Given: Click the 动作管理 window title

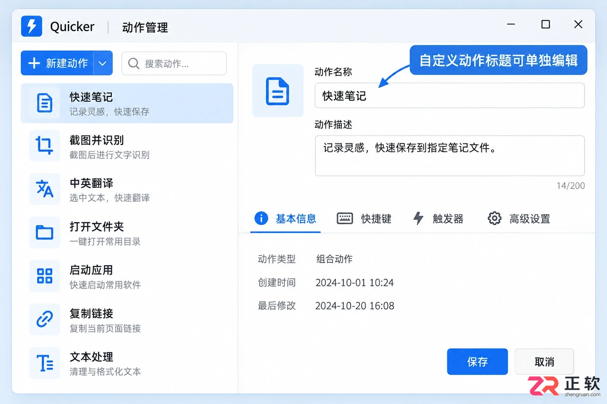Looking at the screenshot, I should tap(145, 27).
